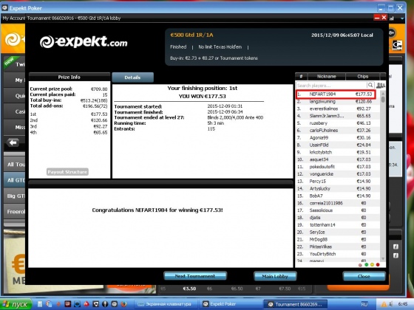
Task: Sort by the Chips column header
Action: click(362, 77)
